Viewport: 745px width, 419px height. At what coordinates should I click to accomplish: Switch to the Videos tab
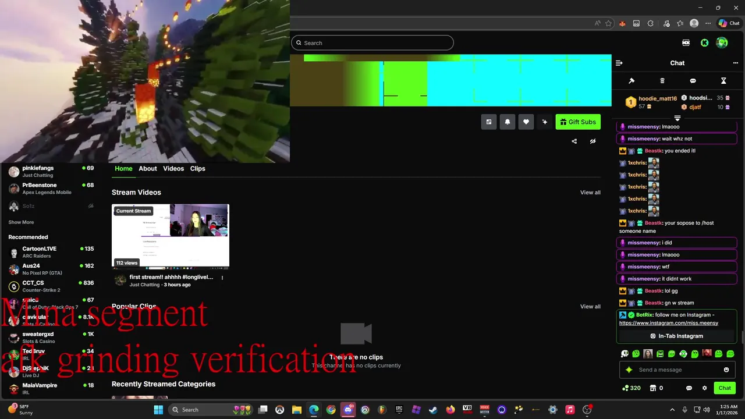pyautogui.click(x=173, y=168)
